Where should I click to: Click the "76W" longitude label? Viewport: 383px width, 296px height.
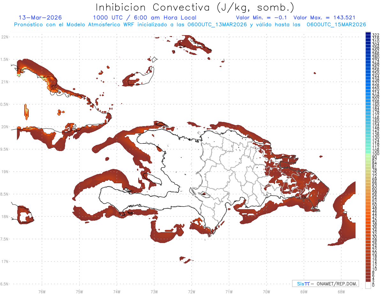click(42, 292)
